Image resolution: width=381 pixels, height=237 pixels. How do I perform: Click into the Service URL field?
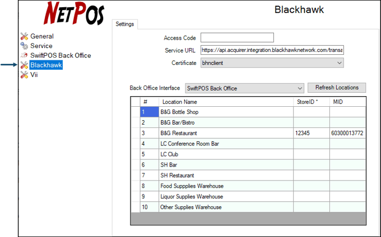(x=272, y=50)
